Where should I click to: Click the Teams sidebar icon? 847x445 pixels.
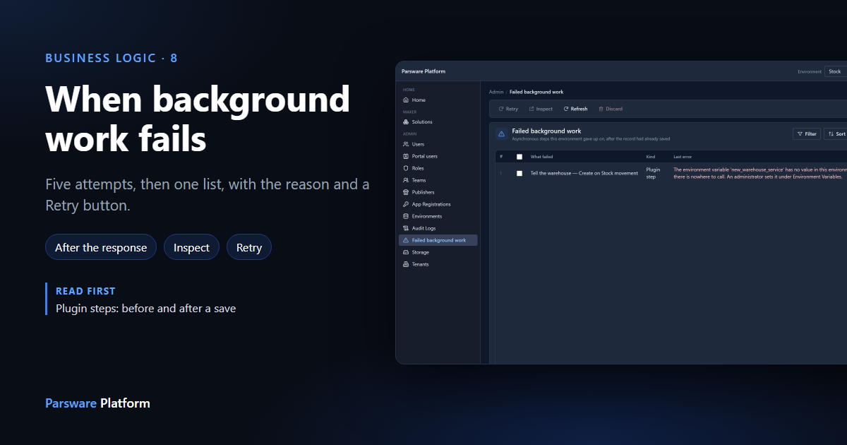click(405, 180)
